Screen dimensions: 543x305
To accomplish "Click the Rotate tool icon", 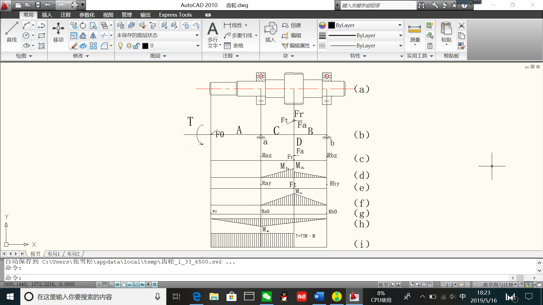I will (83, 25).
